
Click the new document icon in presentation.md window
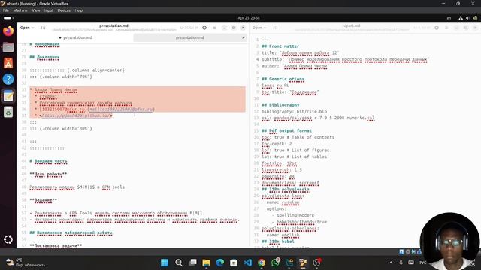pyautogui.click(x=43, y=28)
